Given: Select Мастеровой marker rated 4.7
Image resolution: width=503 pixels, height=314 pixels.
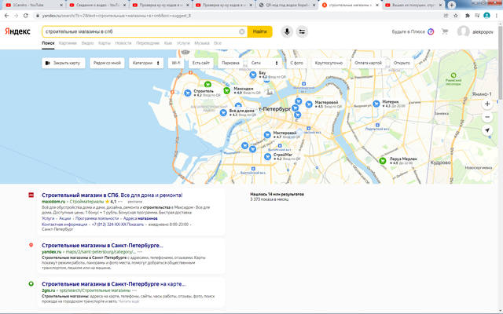Looking at the screenshot, I should point(267,135).
